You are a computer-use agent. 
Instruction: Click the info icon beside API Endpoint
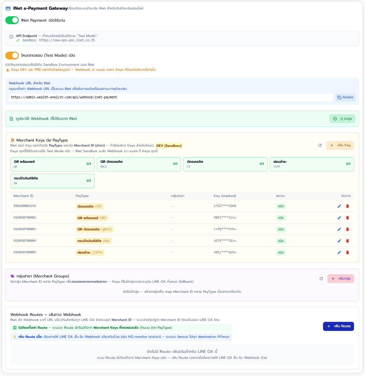click(x=11, y=37)
